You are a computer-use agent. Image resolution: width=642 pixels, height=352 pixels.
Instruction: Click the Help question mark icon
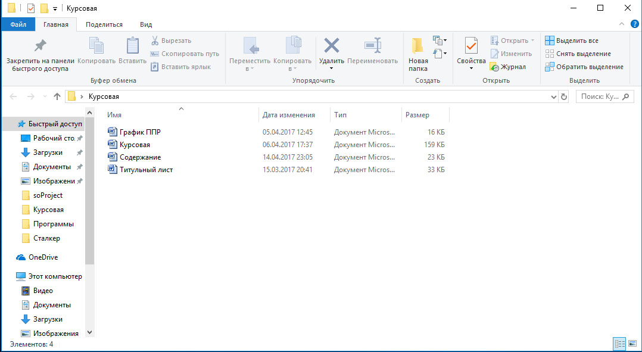tap(634, 24)
